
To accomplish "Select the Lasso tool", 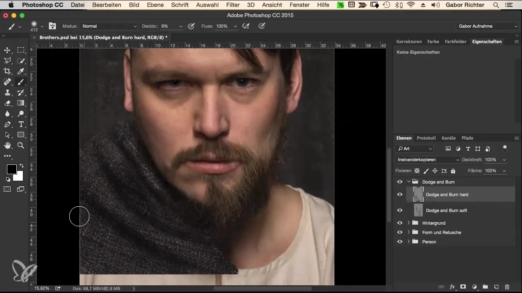I will click(x=7, y=61).
